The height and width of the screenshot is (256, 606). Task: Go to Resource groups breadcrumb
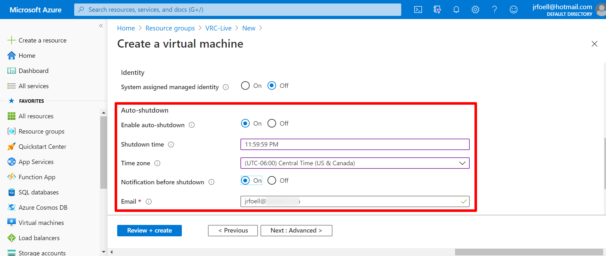point(170,28)
